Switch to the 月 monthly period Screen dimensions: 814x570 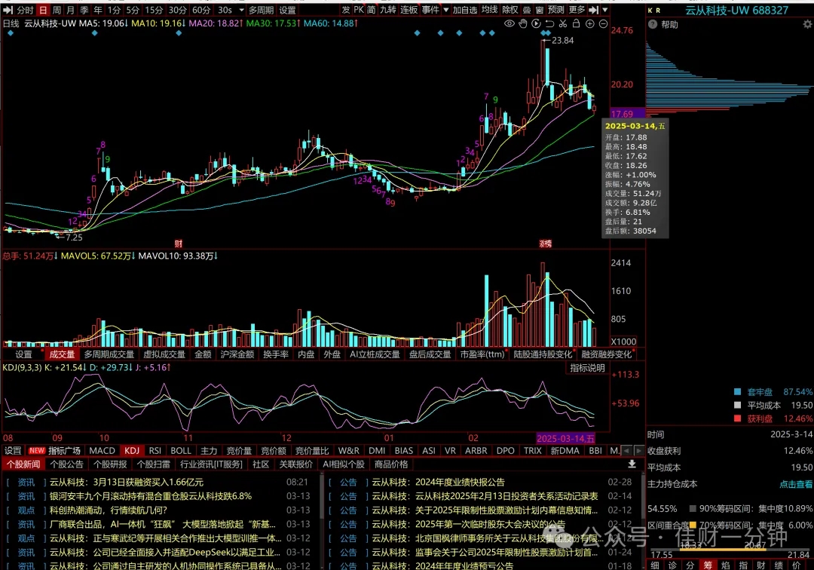tap(71, 10)
